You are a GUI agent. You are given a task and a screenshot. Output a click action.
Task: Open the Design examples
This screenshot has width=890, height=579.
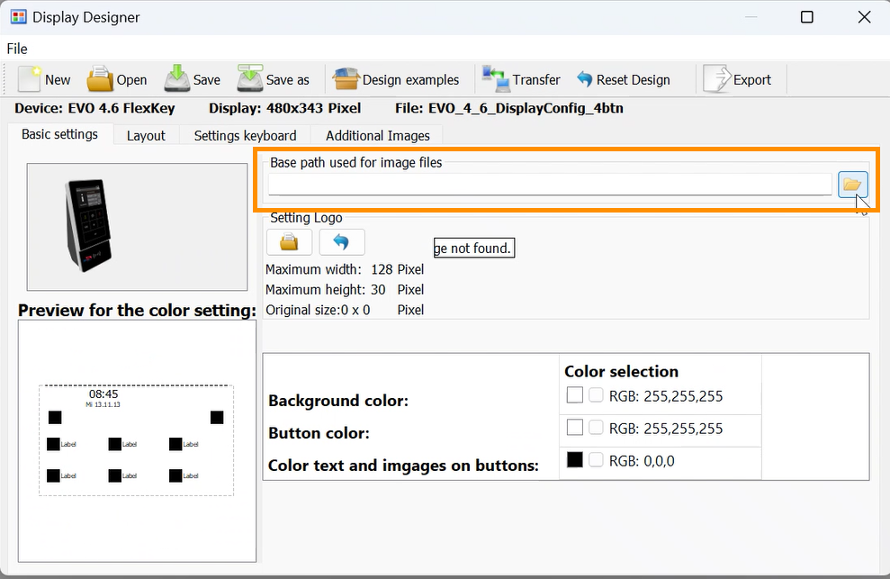click(396, 79)
